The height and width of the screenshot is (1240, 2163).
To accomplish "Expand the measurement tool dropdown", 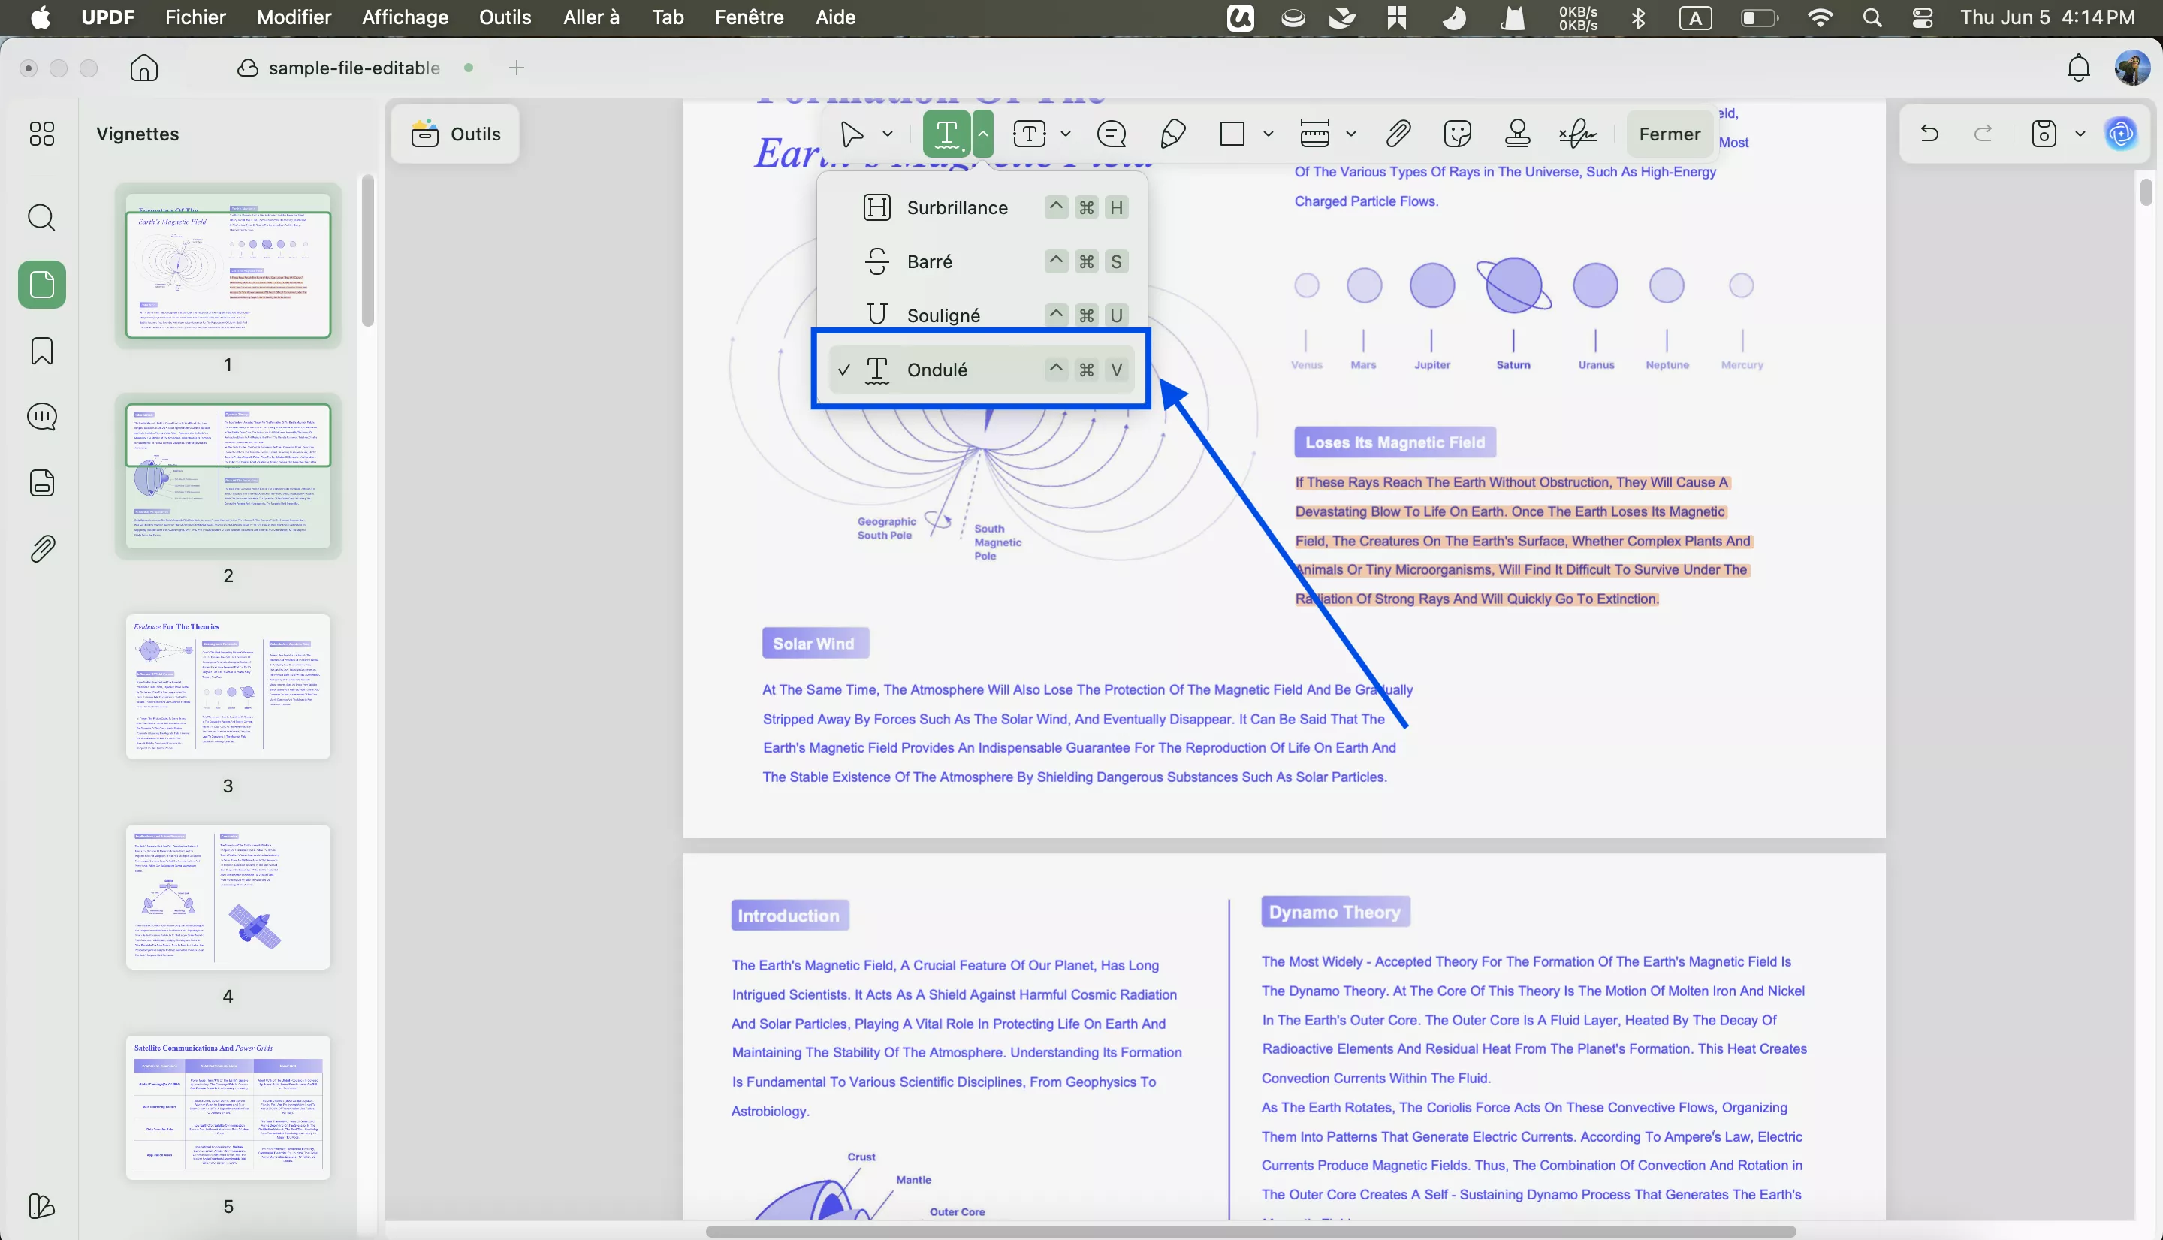I will (x=1350, y=134).
